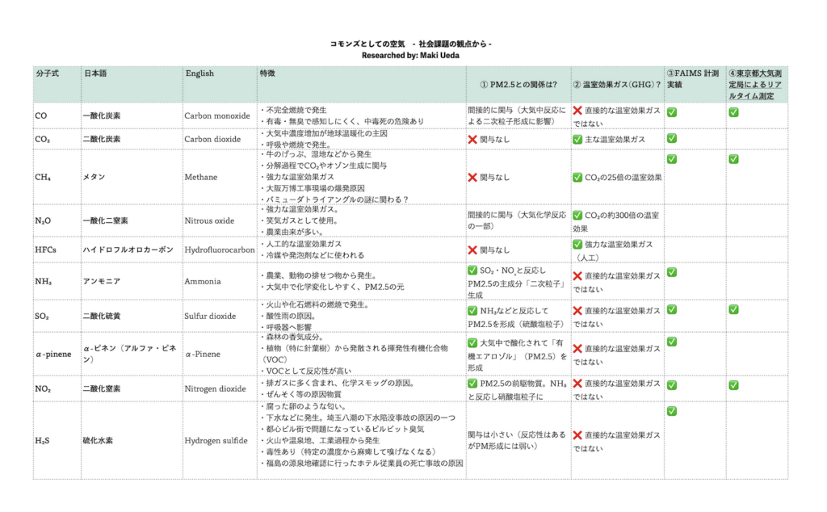Click the FAIMS checkmark in the Hydrogen sulfide row
Image resolution: width=827 pixels, height=512 pixels.
pos(671,412)
